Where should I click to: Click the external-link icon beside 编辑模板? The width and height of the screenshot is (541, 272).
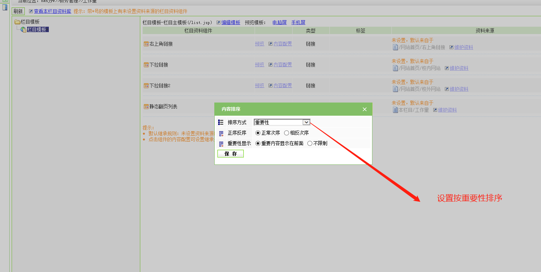219,22
